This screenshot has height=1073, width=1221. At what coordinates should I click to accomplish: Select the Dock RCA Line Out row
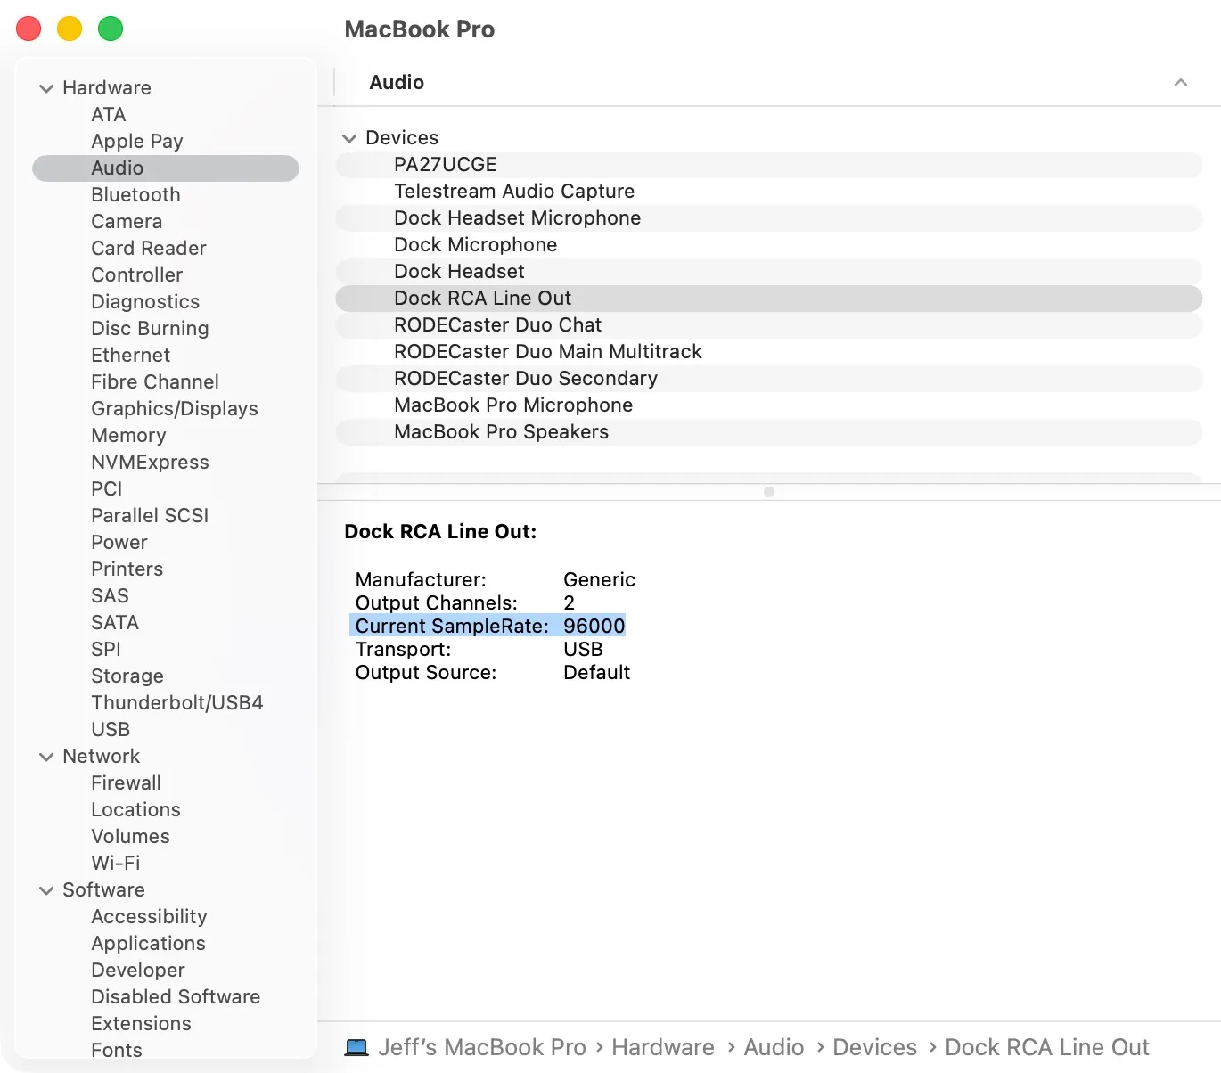click(769, 299)
